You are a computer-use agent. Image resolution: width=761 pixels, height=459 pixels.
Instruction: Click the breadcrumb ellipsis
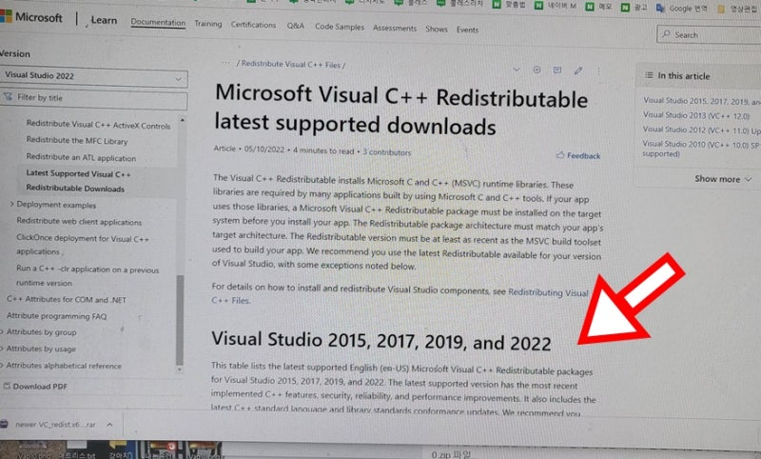pos(225,63)
